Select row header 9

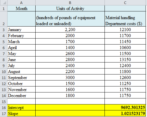click(4, 66)
